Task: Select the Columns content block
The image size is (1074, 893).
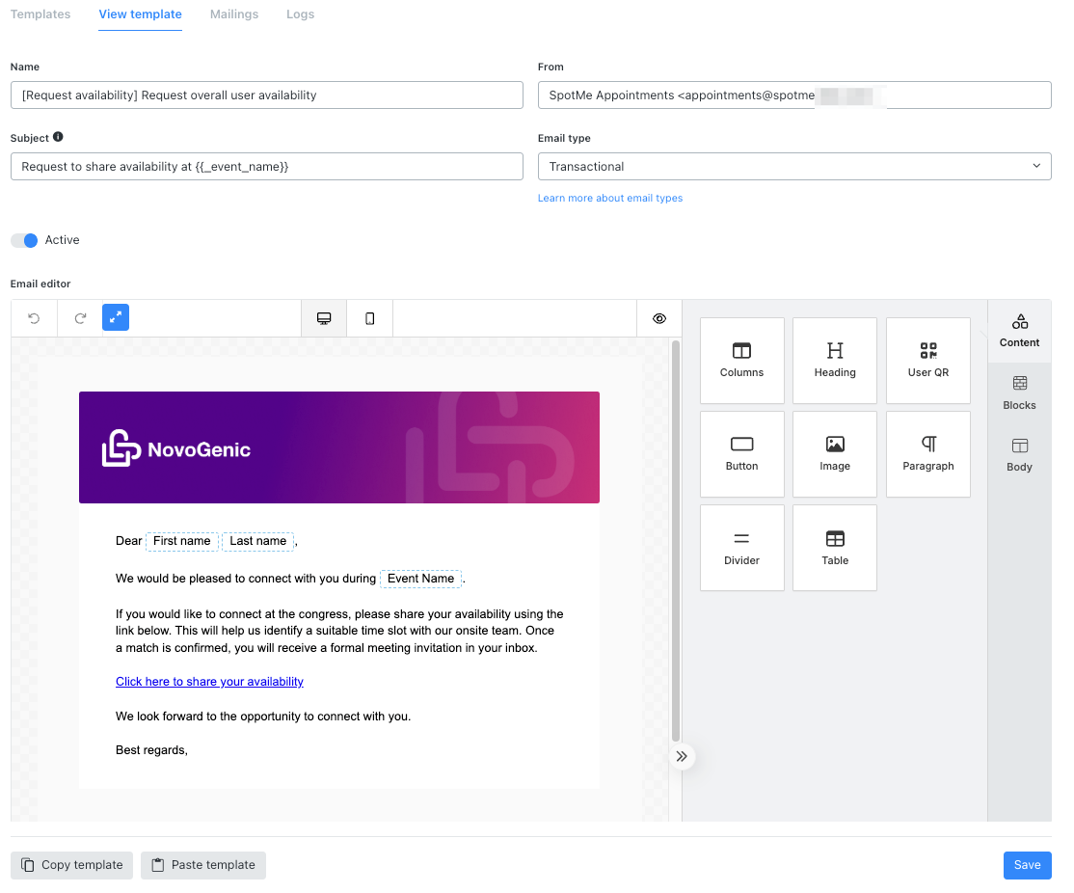Action: point(741,361)
